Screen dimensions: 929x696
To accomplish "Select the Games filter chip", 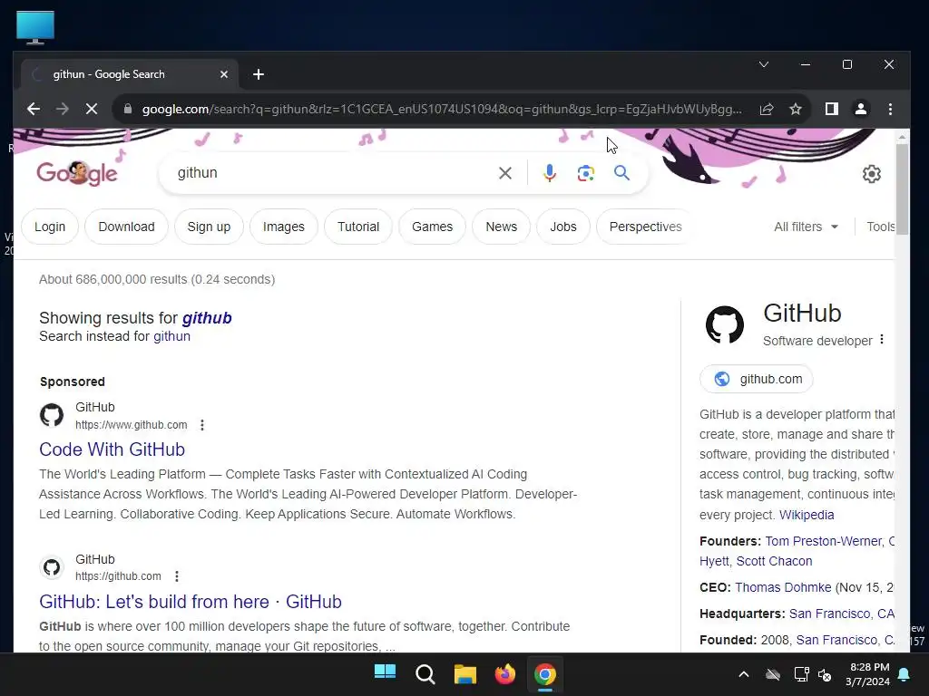I will point(432,227).
